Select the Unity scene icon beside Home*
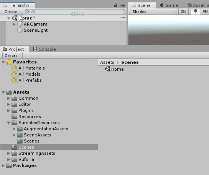Image resolution: width=209 pixels, height=175 pixels. [15, 18]
